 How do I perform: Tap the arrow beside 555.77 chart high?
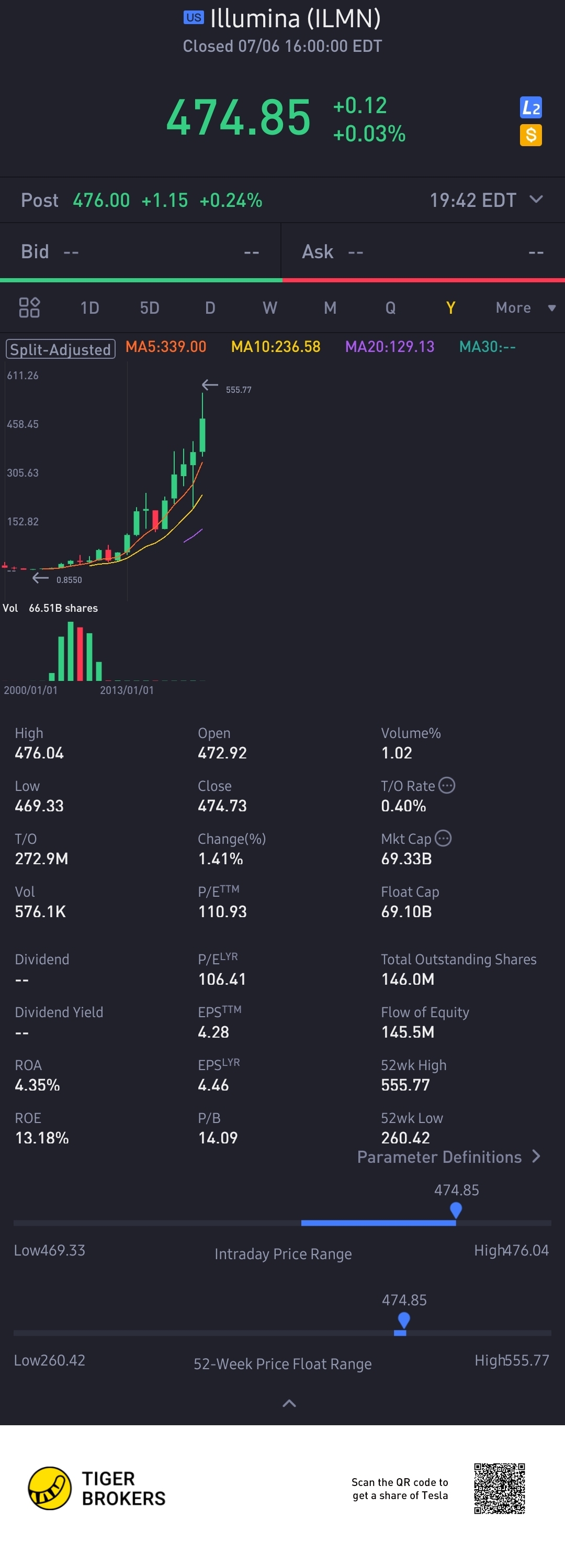[209, 385]
